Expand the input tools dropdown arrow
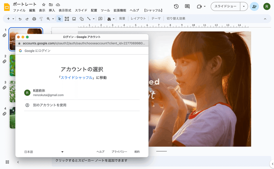The width and height of the screenshot is (274, 169). [x=114, y=19]
